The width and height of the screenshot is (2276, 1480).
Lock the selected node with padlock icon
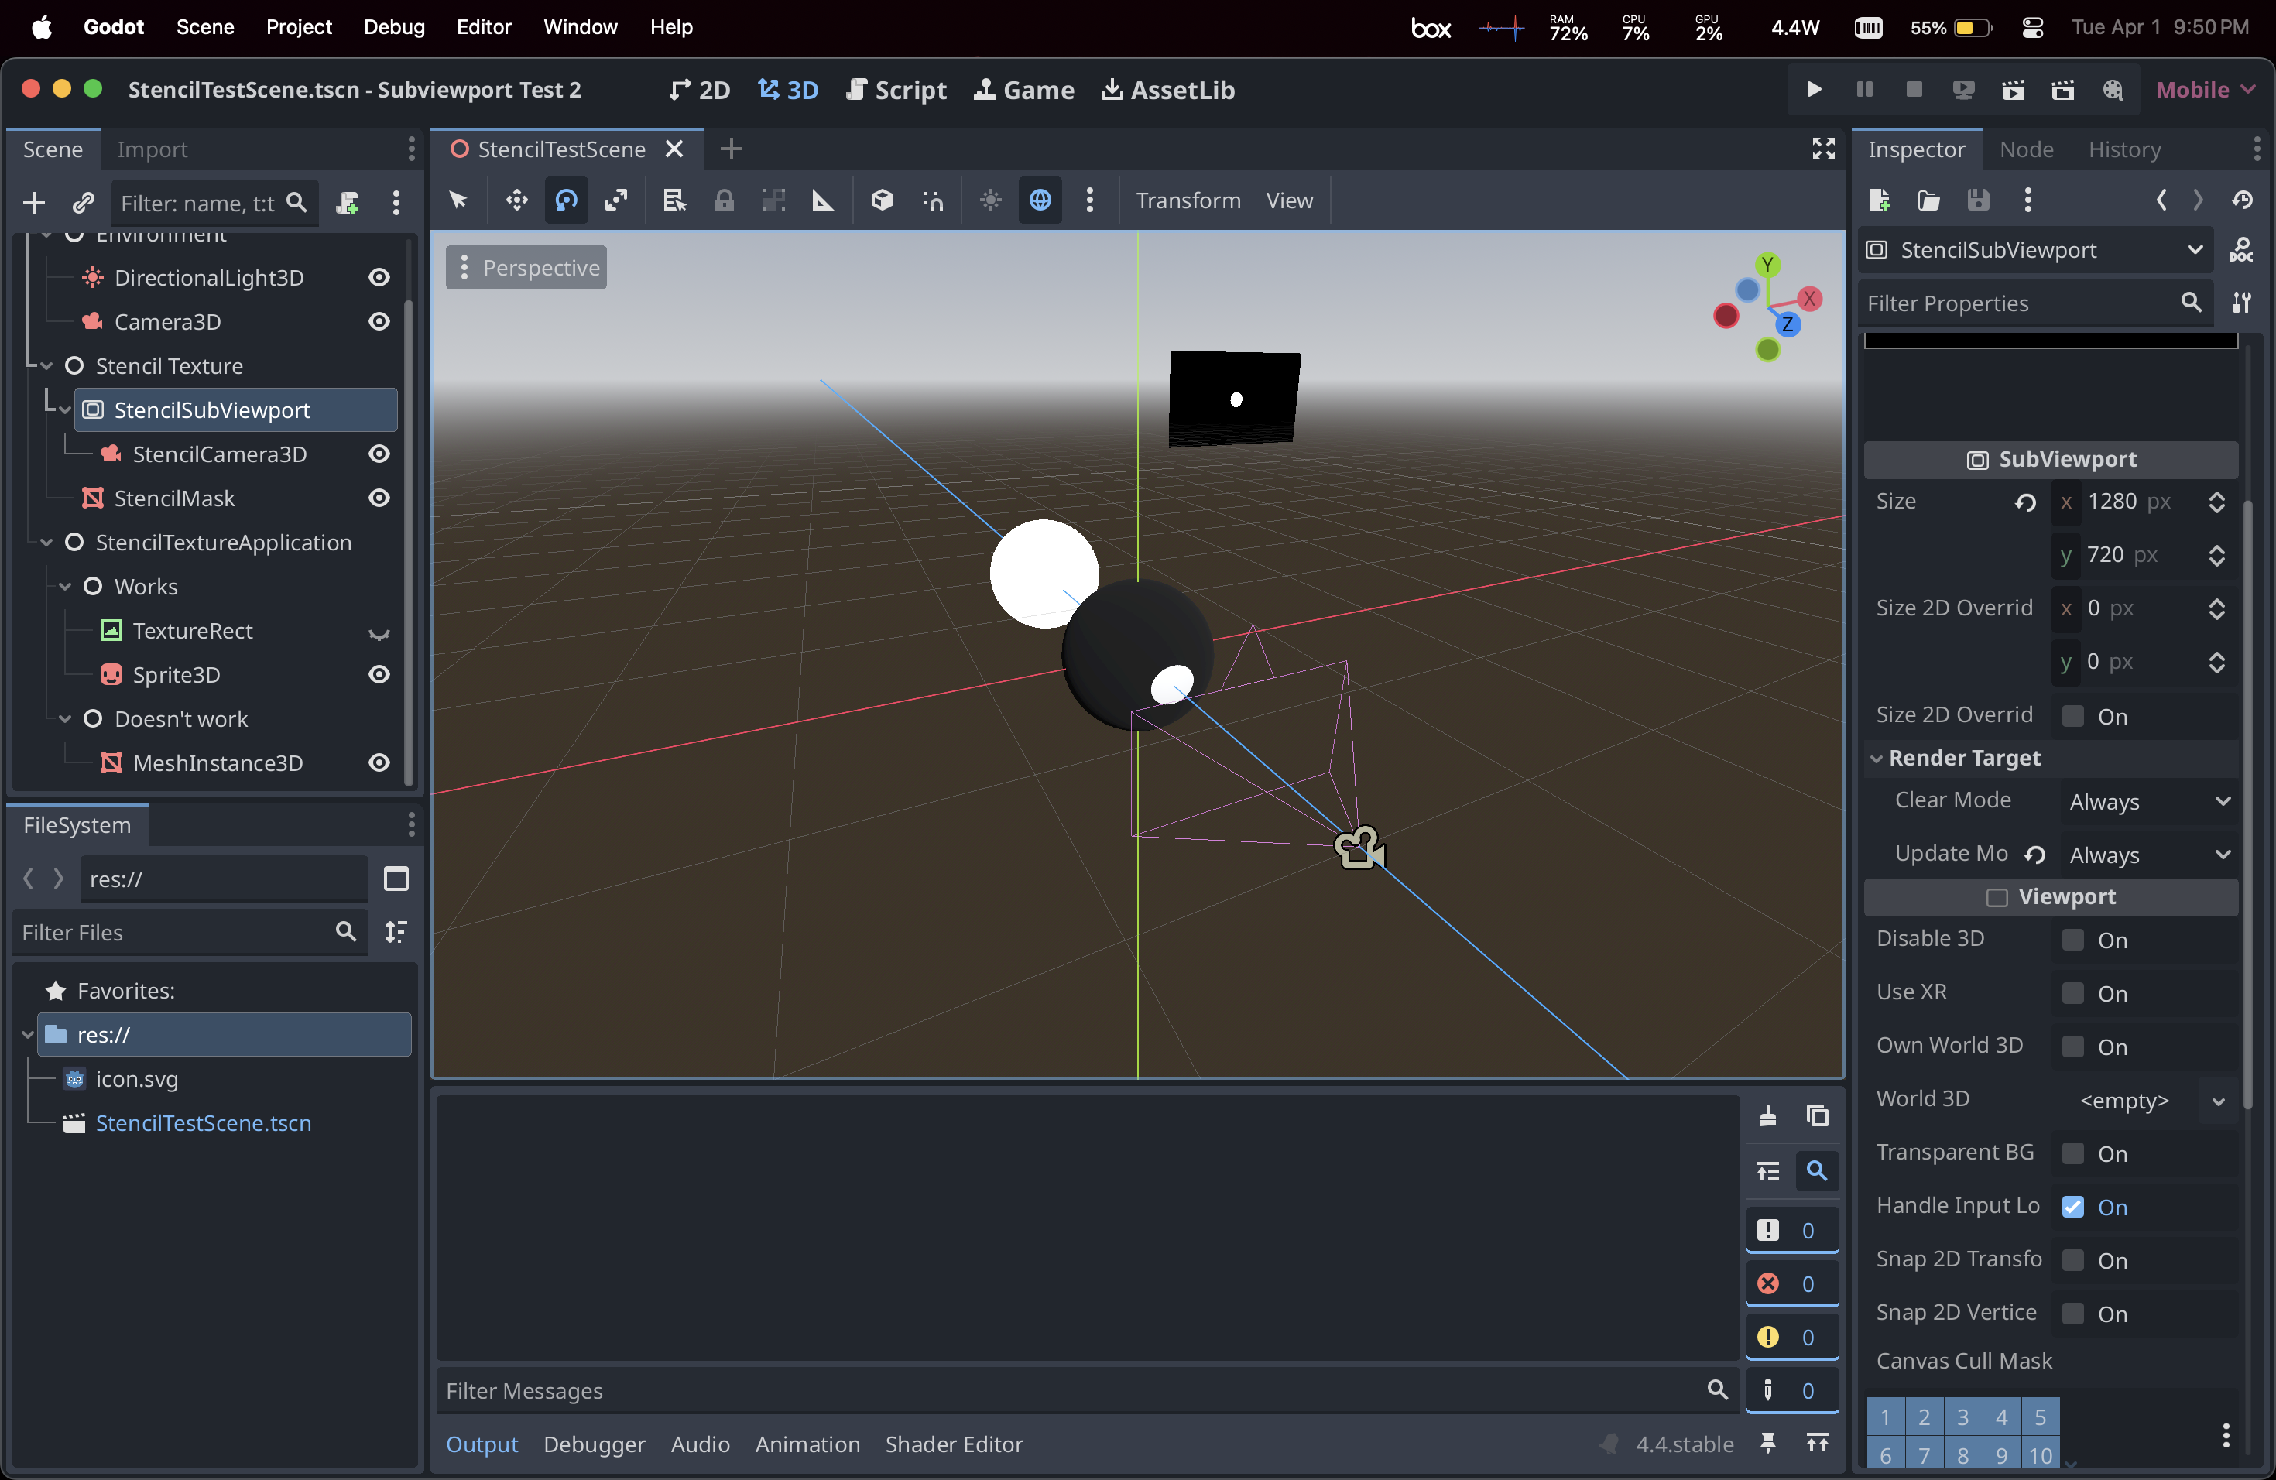coord(724,200)
